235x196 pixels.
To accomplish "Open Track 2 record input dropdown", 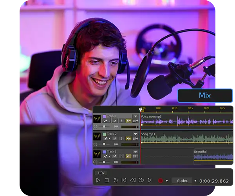I will (110, 138).
